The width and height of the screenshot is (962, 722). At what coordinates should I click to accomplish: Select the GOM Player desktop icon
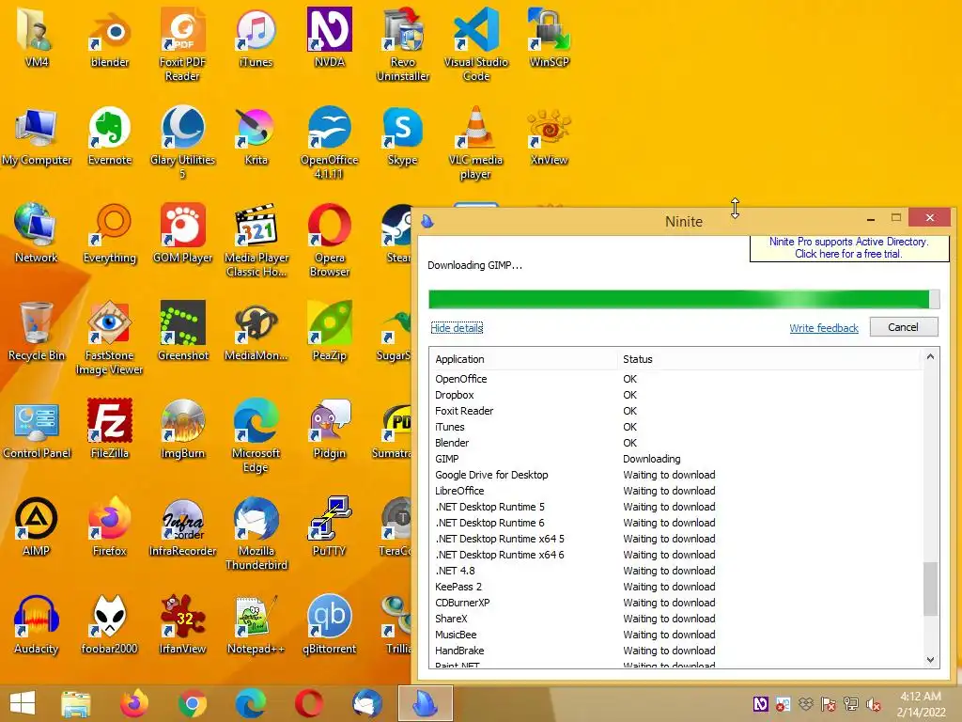[183, 234]
